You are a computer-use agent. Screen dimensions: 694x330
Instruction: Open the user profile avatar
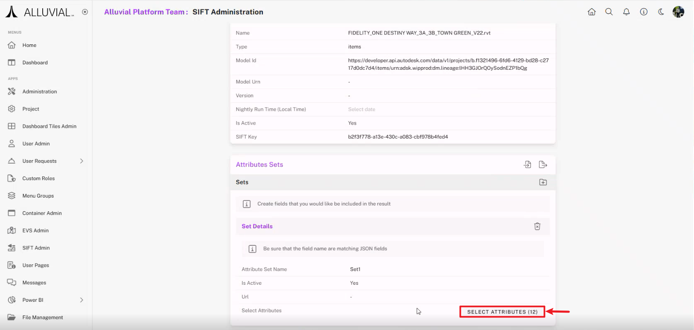(x=678, y=12)
